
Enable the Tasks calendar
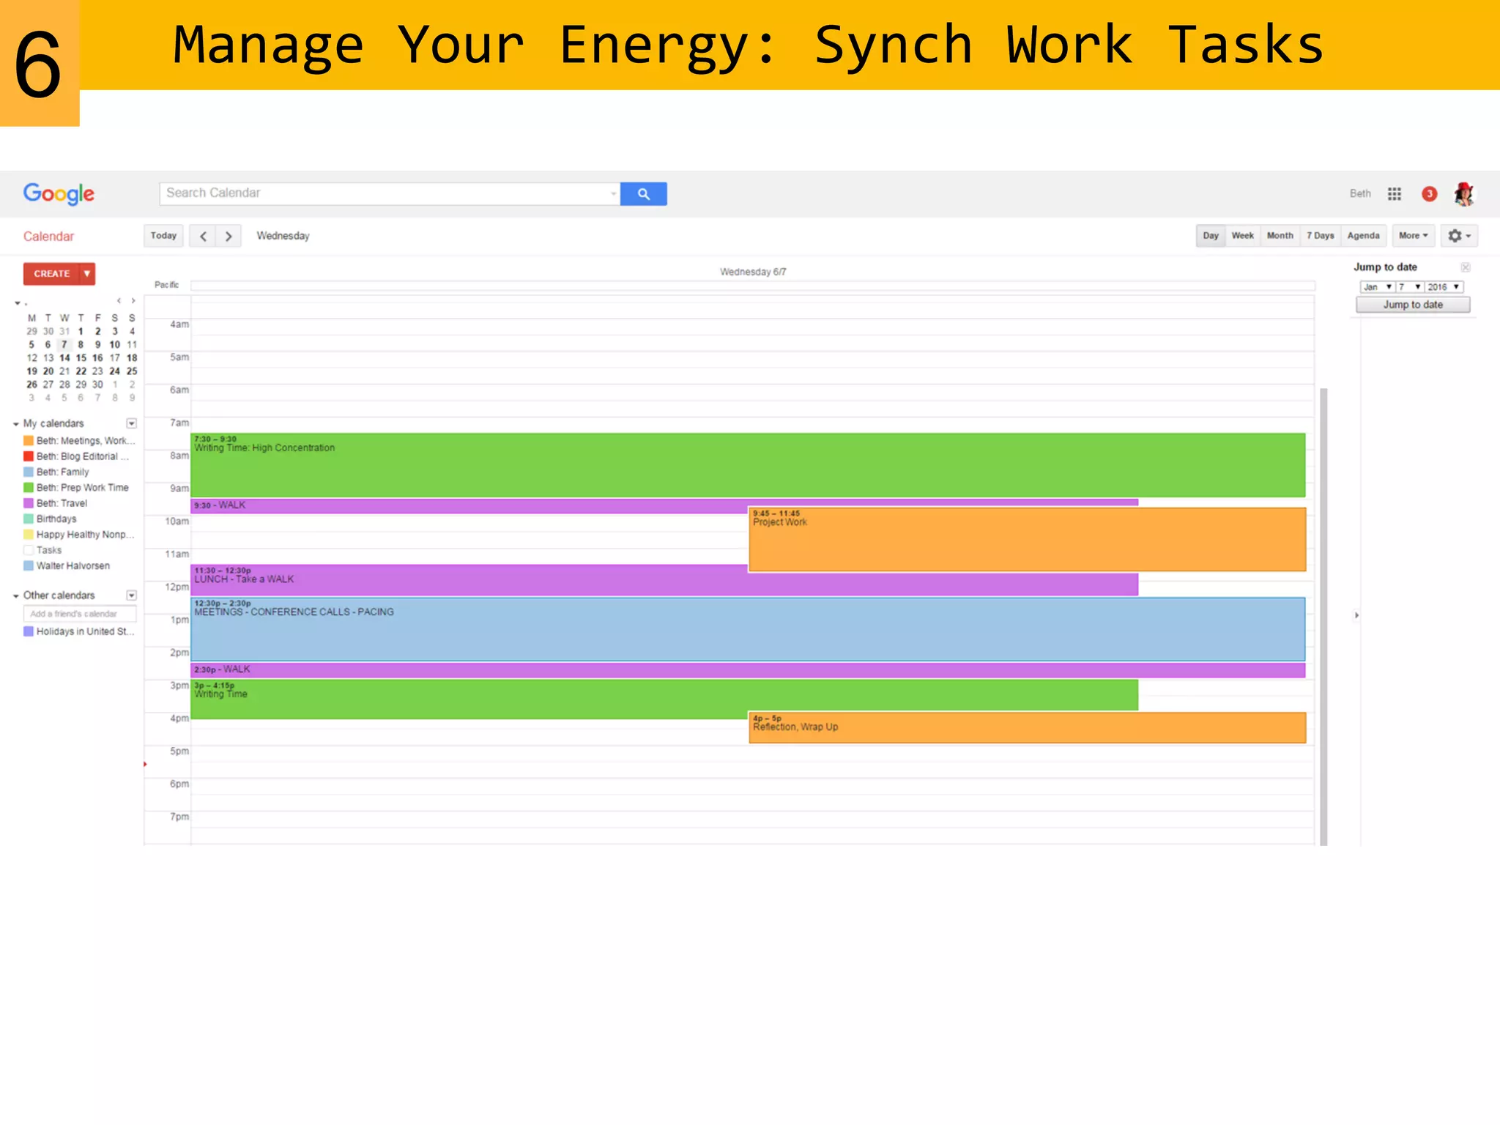29,550
